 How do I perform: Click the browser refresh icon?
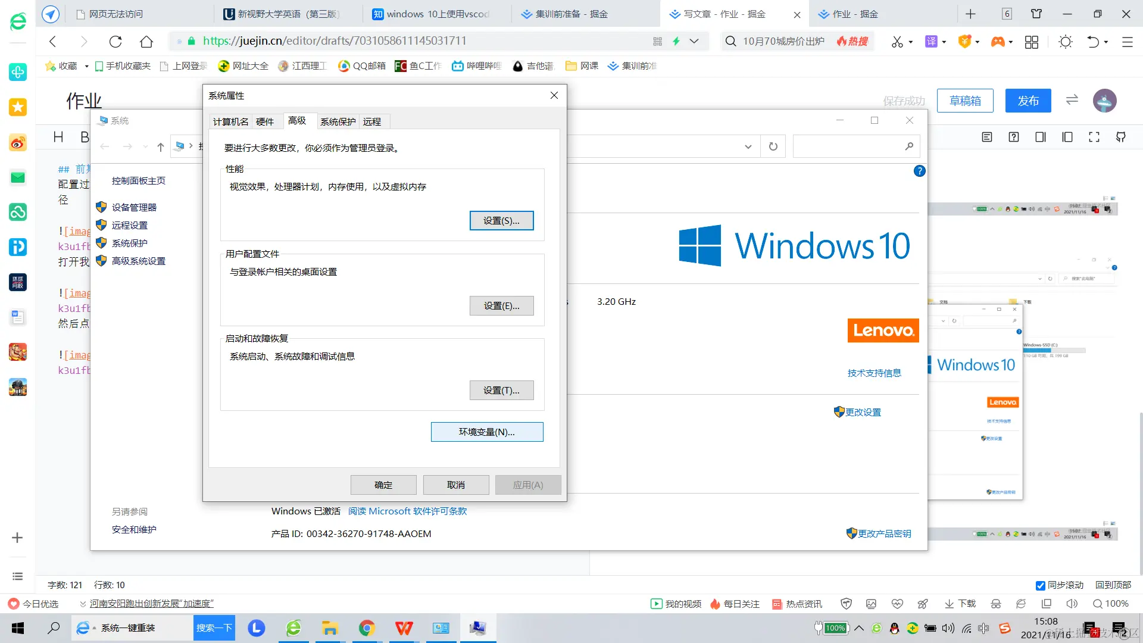[115, 41]
